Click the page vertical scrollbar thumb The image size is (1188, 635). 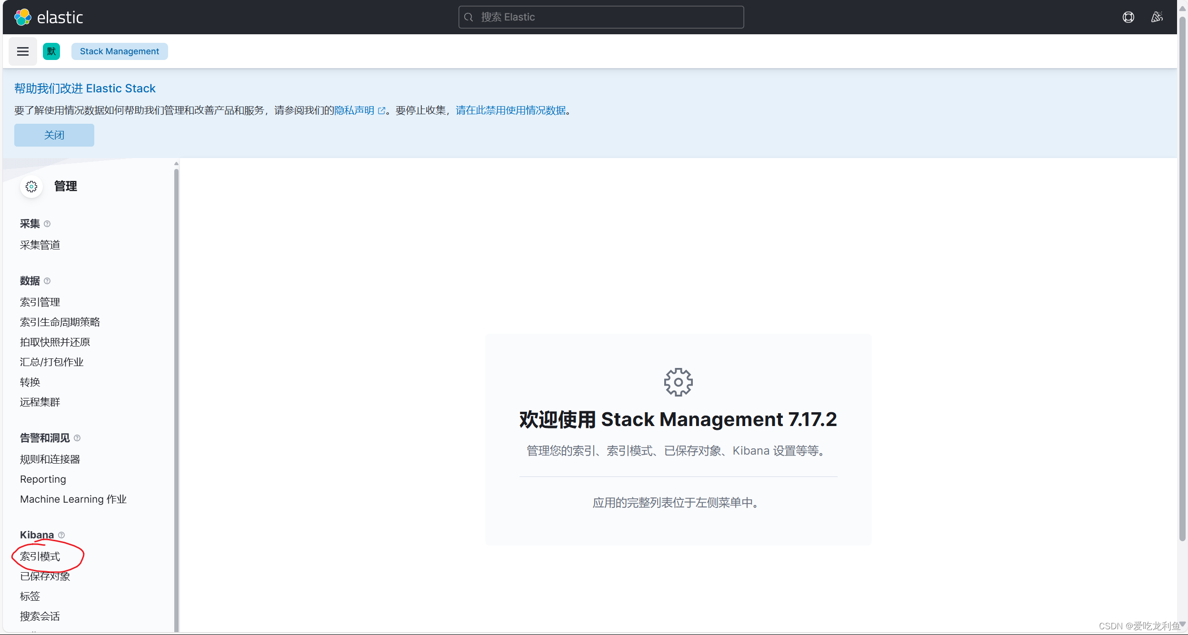tap(1182, 278)
